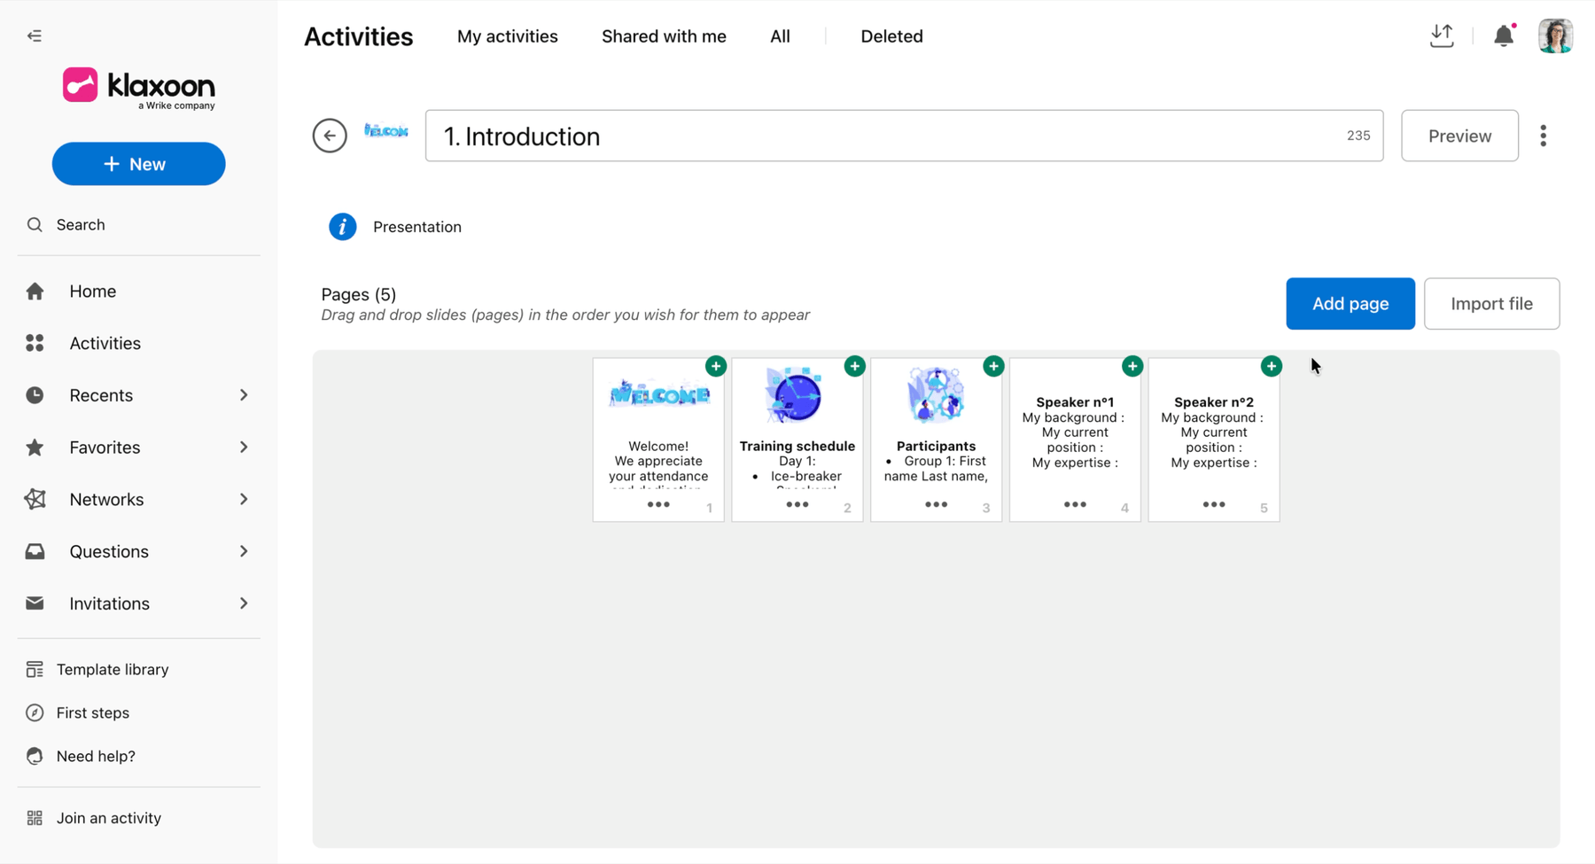The width and height of the screenshot is (1595, 864).
Task: Open the Networks sidebar item
Action: [106, 500]
